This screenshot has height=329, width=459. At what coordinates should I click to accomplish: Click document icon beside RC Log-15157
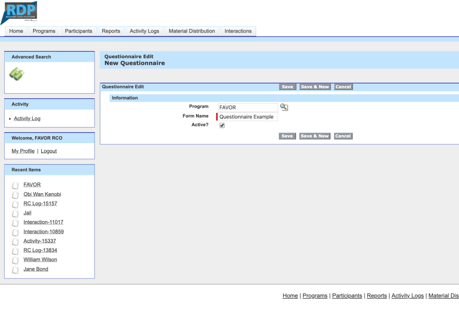(x=15, y=204)
